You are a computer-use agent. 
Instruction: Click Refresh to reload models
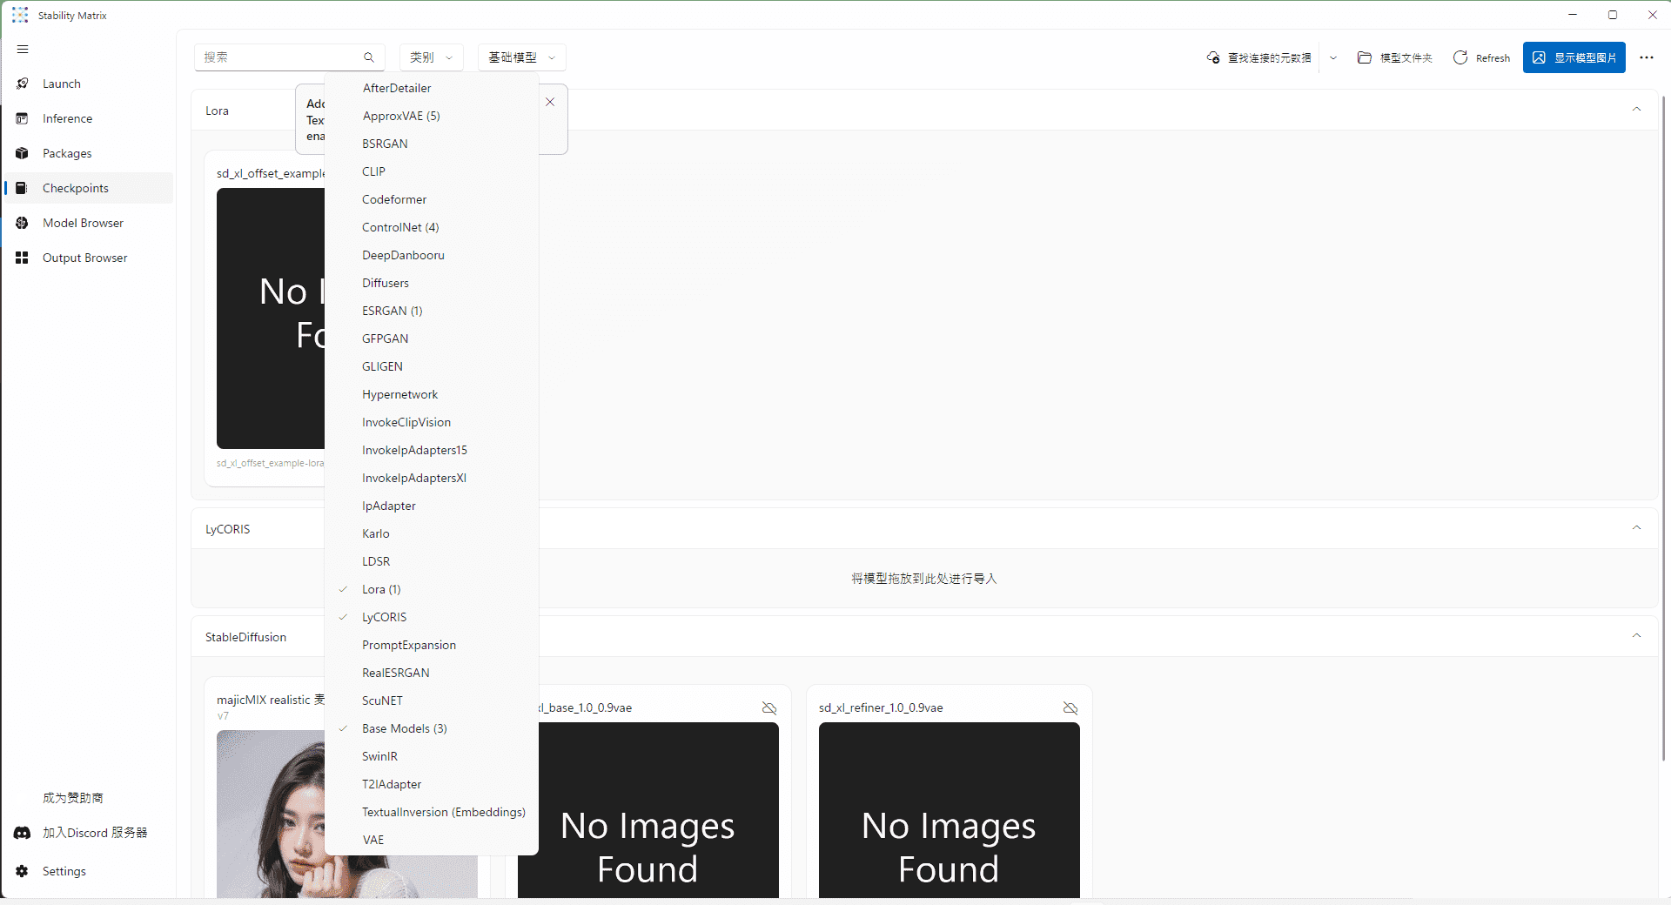coord(1481,57)
